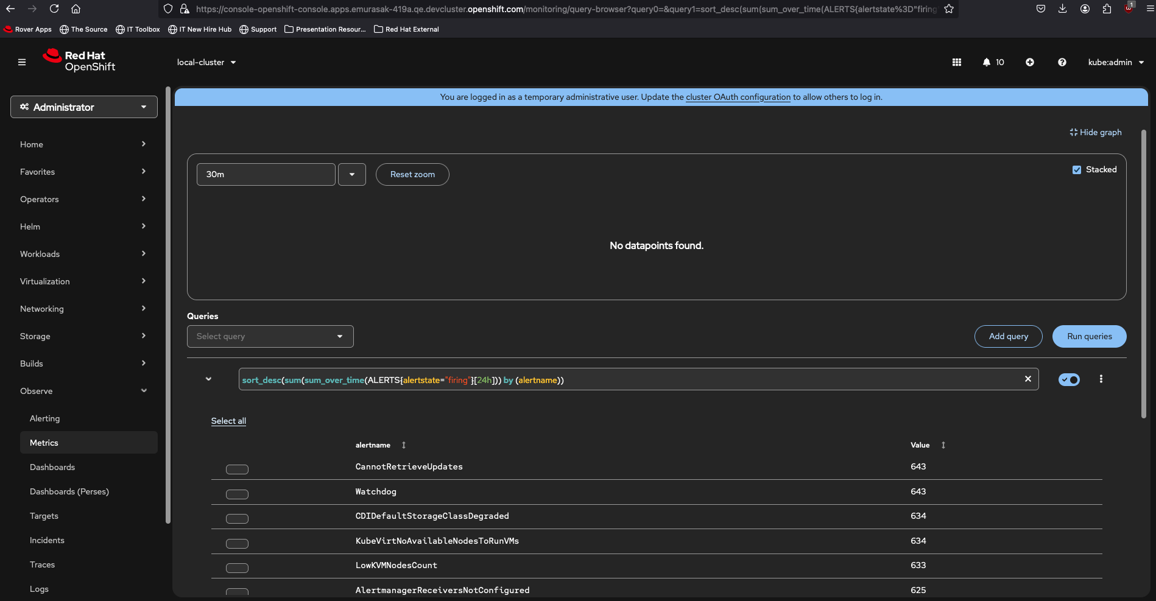Open the application launcher grid
Screen dimensions: 1156x601
point(957,62)
